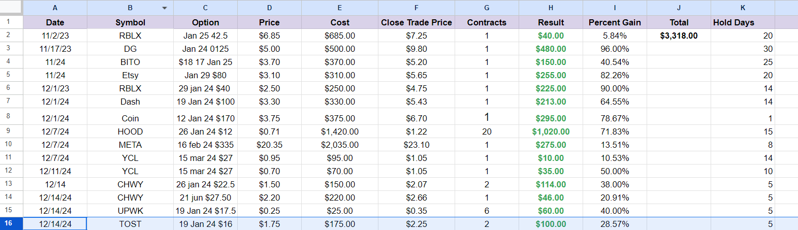Select option cell Jan 25 42.5
Image resolution: width=798 pixels, height=230 pixels.
coord(205,36)
